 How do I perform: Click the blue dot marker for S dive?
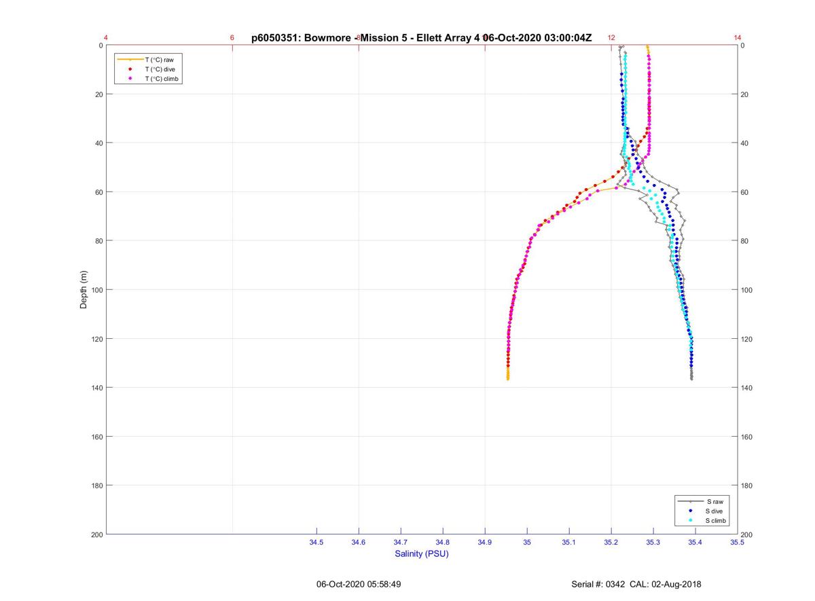691,511
